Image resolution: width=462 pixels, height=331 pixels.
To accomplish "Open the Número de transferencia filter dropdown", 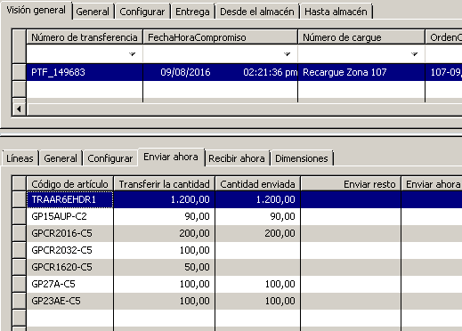I will pyautogui.click(x=132, y=54).
